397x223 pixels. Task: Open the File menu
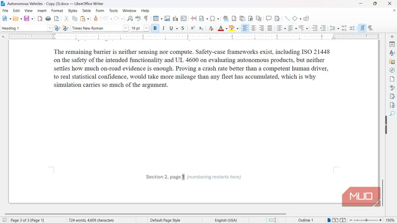(x=5, y=10)
